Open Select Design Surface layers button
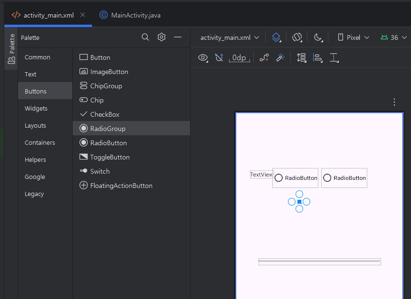The image size is (411, 299). click(x=276, y=37)
